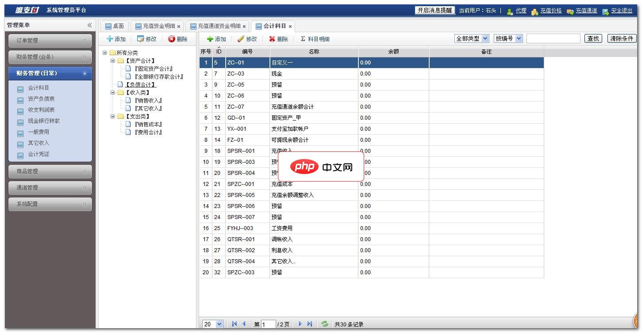Open the 按编号 search field dropdown
This screenshot has height=333, width=642.
(507, 38)
